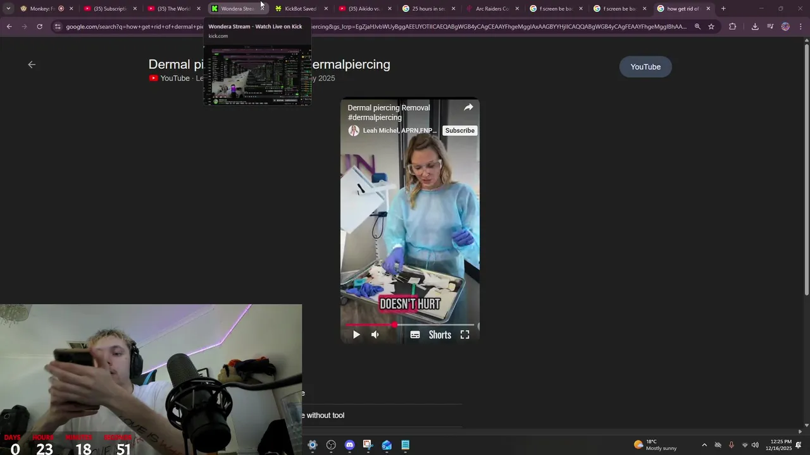Viewport: 810px width, 455px height.
Task: View site information icon in address bar
Action: (58, 27)
